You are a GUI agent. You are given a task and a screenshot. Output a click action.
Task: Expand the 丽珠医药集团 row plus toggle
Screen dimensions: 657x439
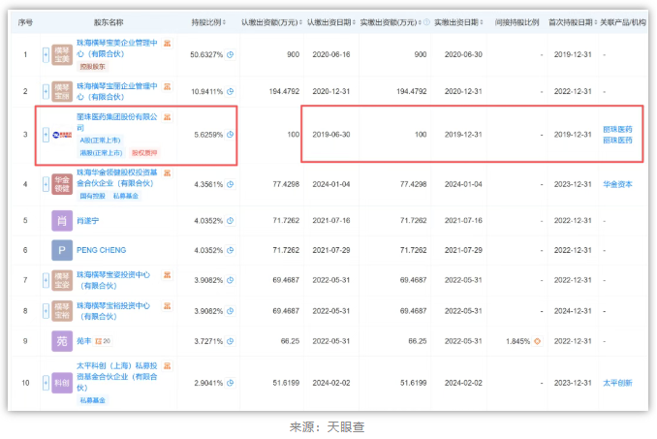pos(45,135)
